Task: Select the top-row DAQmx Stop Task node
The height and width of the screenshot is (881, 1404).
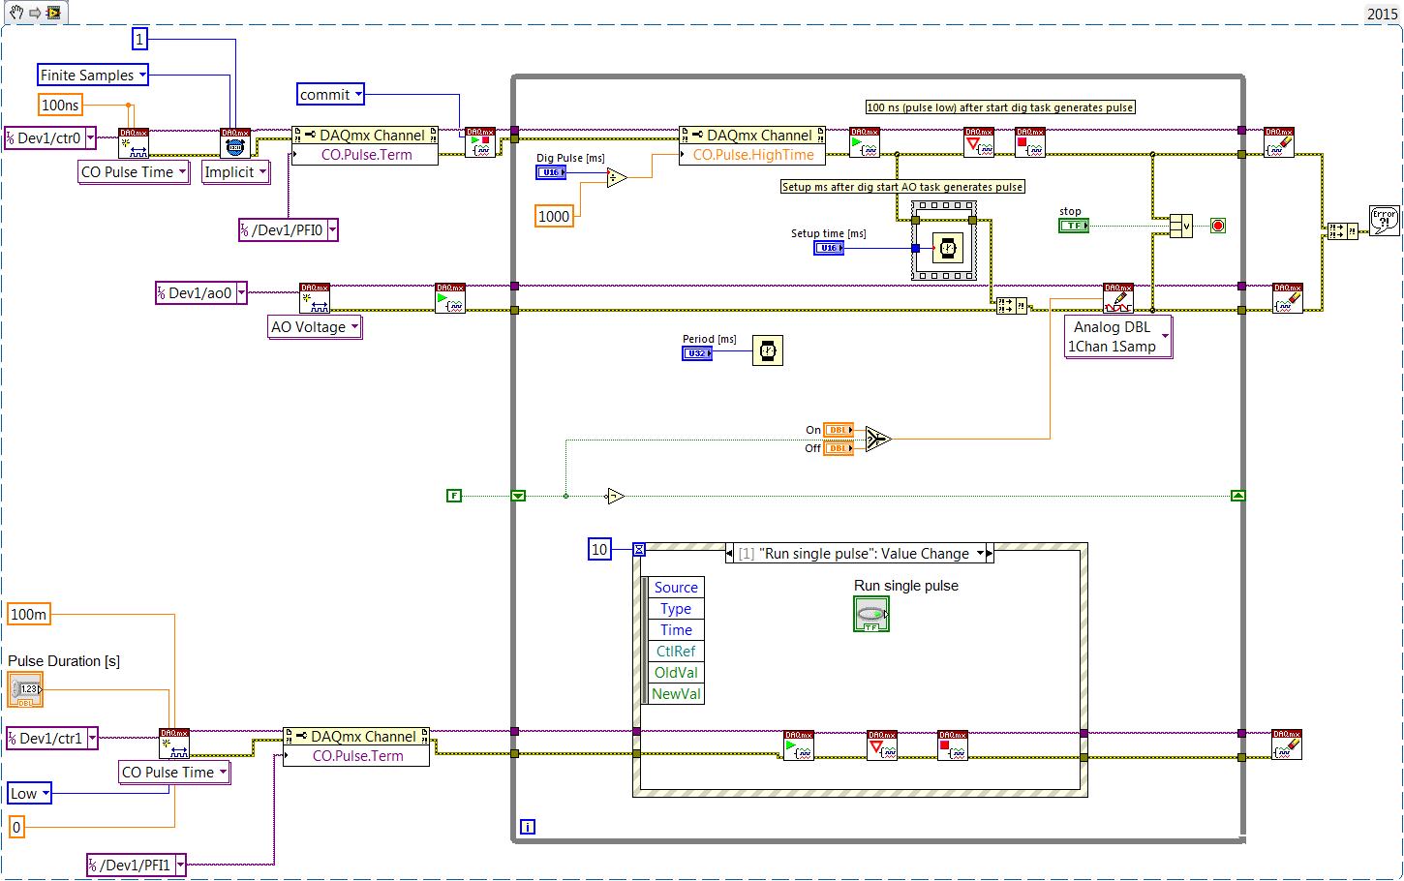Action: (1030, 142)
